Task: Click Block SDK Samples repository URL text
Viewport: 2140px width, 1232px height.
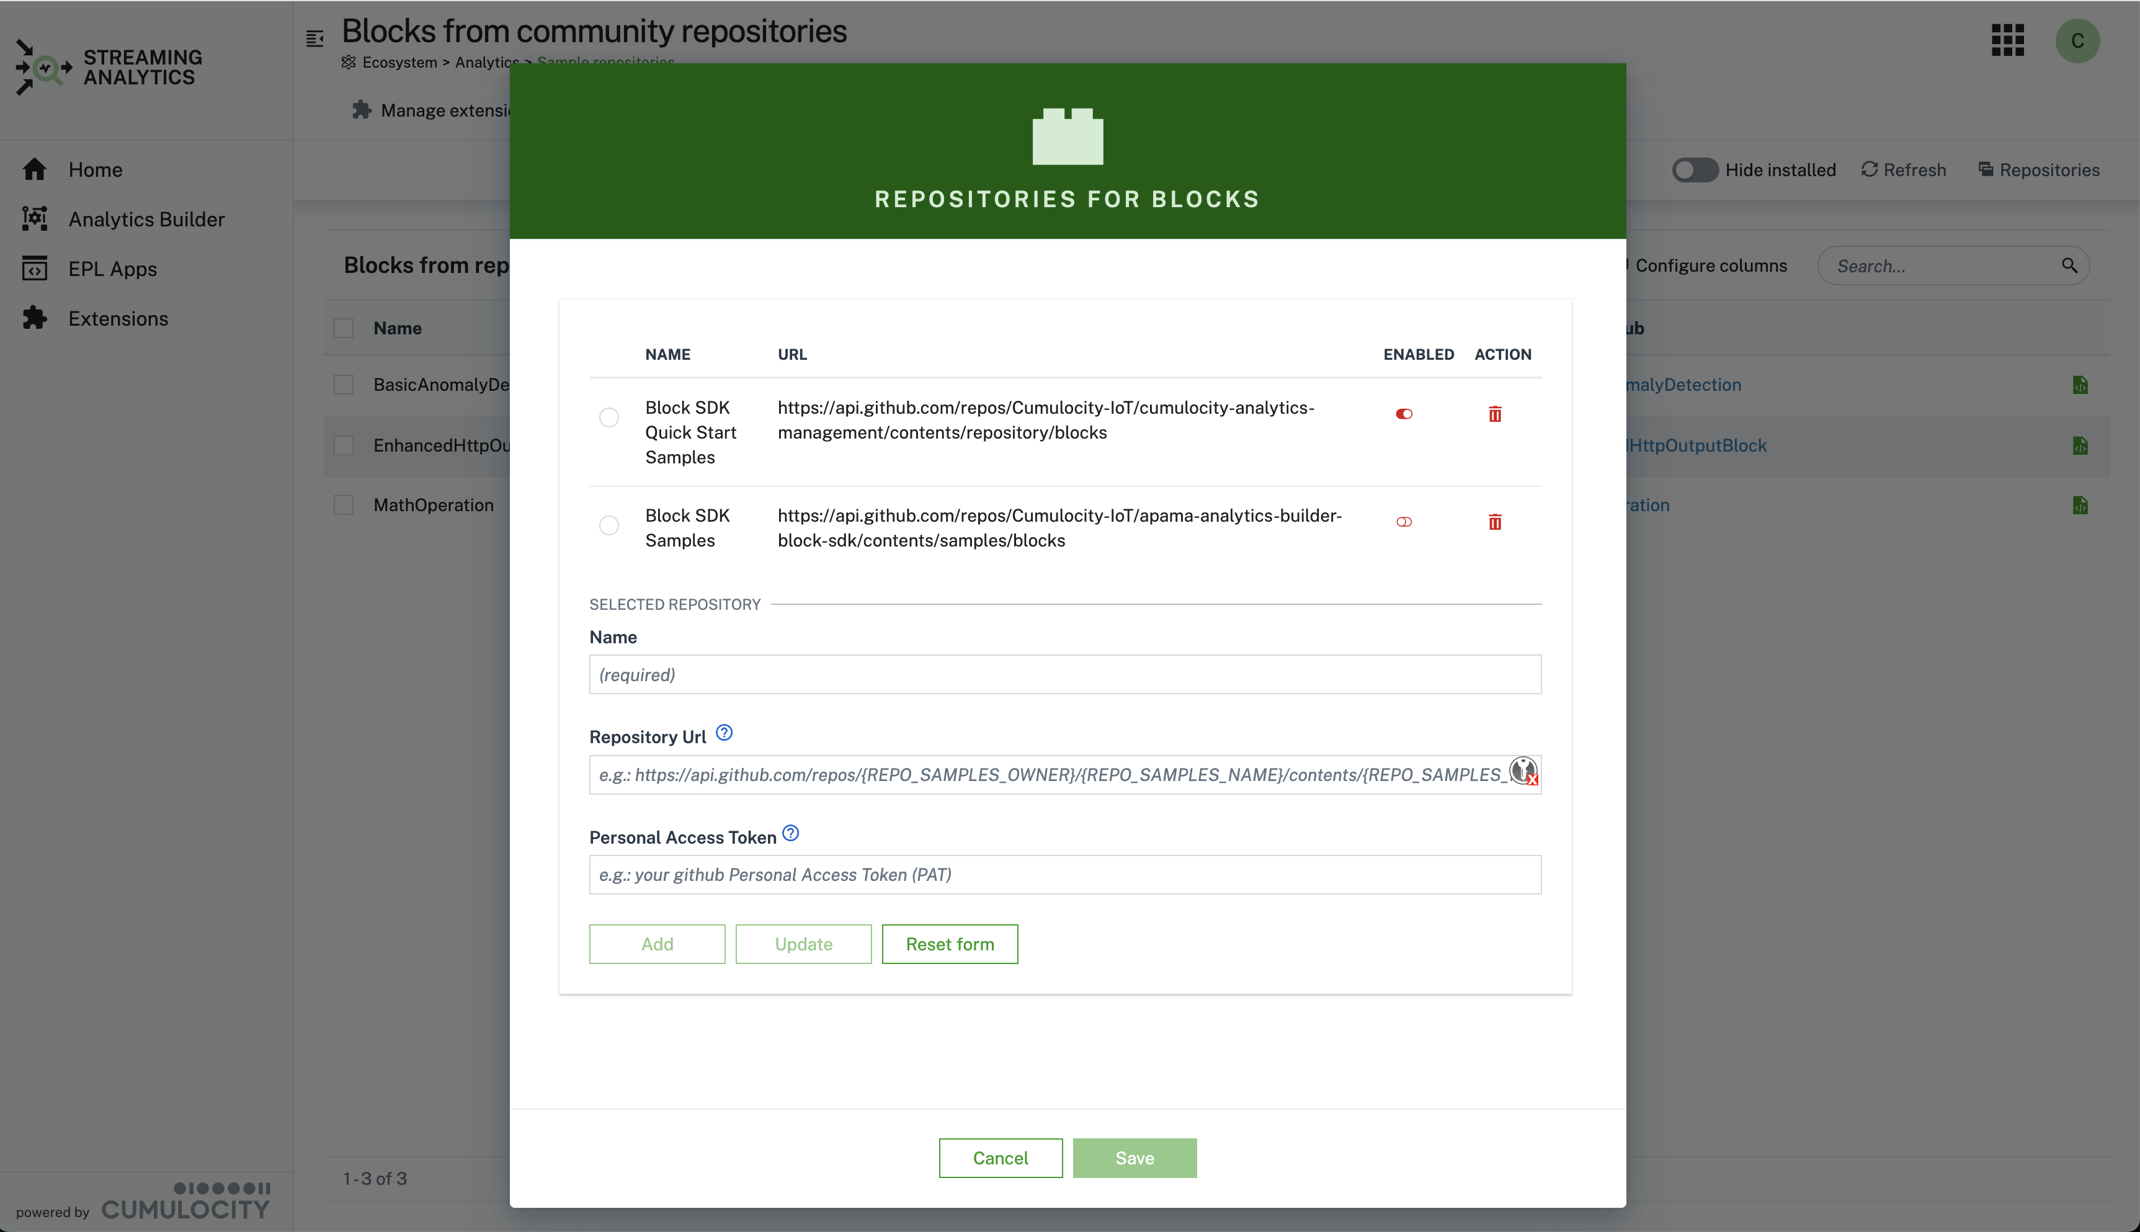Action: click(1059, 528)
